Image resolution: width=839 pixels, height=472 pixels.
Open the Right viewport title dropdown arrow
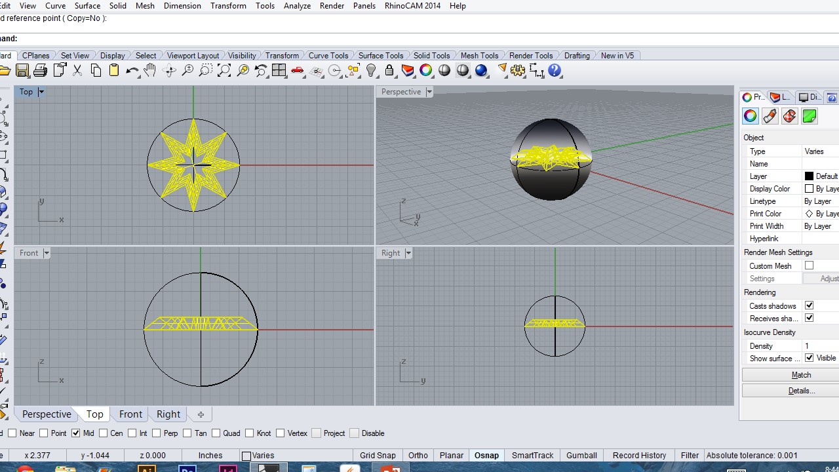(408, 253)
